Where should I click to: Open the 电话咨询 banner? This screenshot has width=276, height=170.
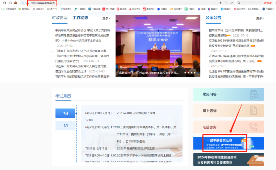[228, 127]
